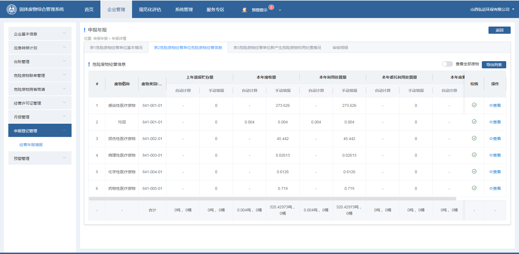View details of 损伤性医疗废物 row
Viewport: 519px width, 254px height.
[495, 139]
